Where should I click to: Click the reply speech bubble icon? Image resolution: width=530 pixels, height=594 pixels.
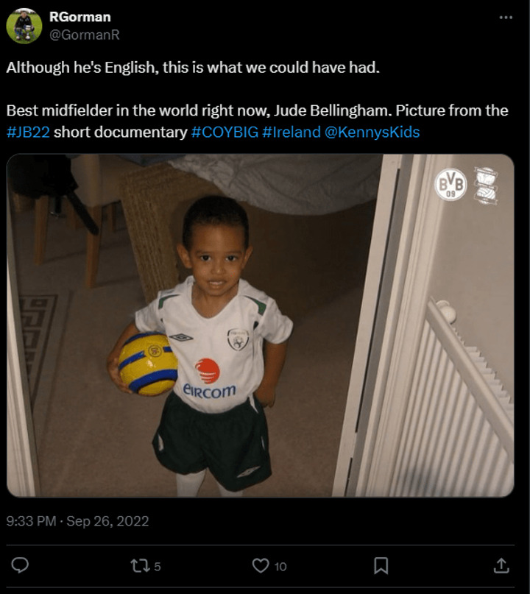pos(21,565)
